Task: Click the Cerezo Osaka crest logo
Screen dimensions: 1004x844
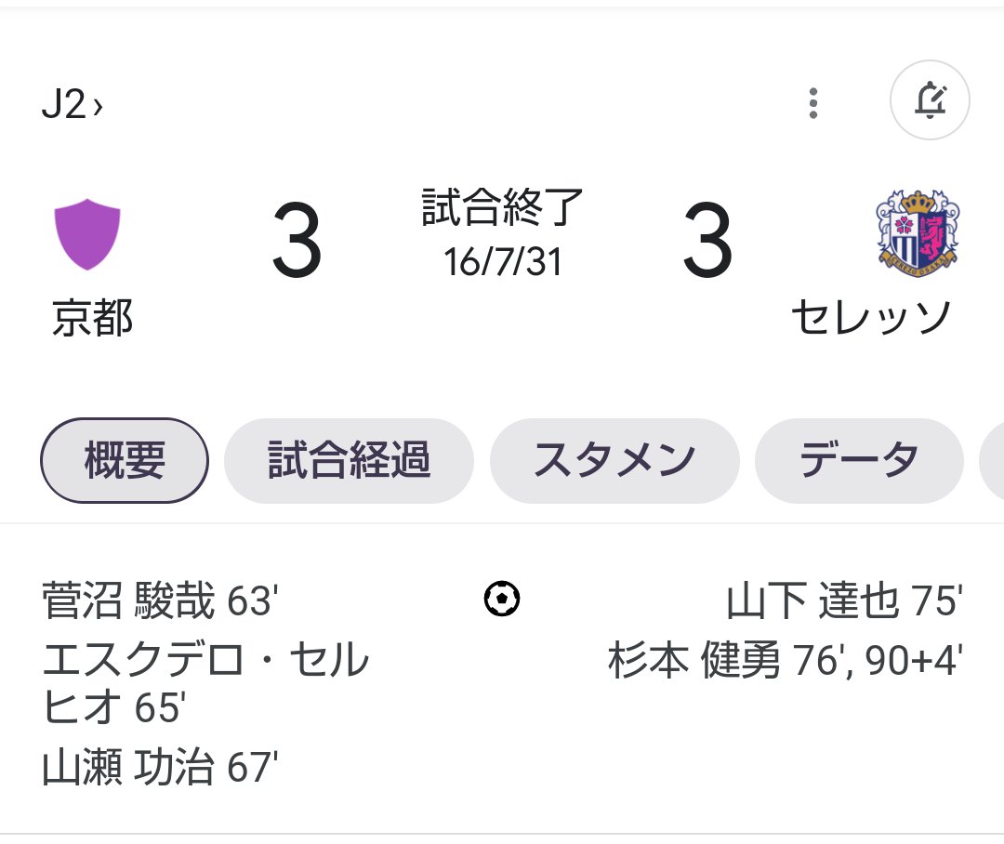Action: click(x=917, y=233)
